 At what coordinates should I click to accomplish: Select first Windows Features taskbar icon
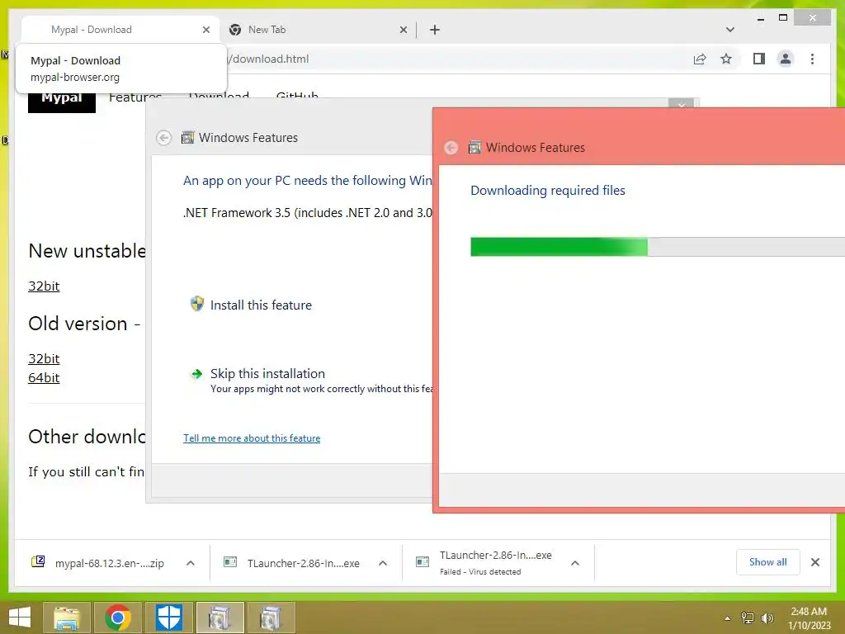coord(220,617)
